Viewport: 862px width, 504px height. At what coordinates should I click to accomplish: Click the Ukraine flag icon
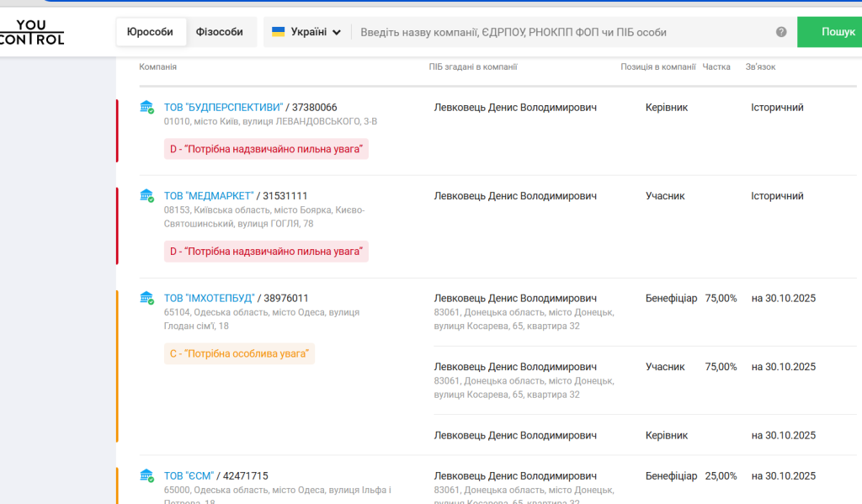[278, 32]
